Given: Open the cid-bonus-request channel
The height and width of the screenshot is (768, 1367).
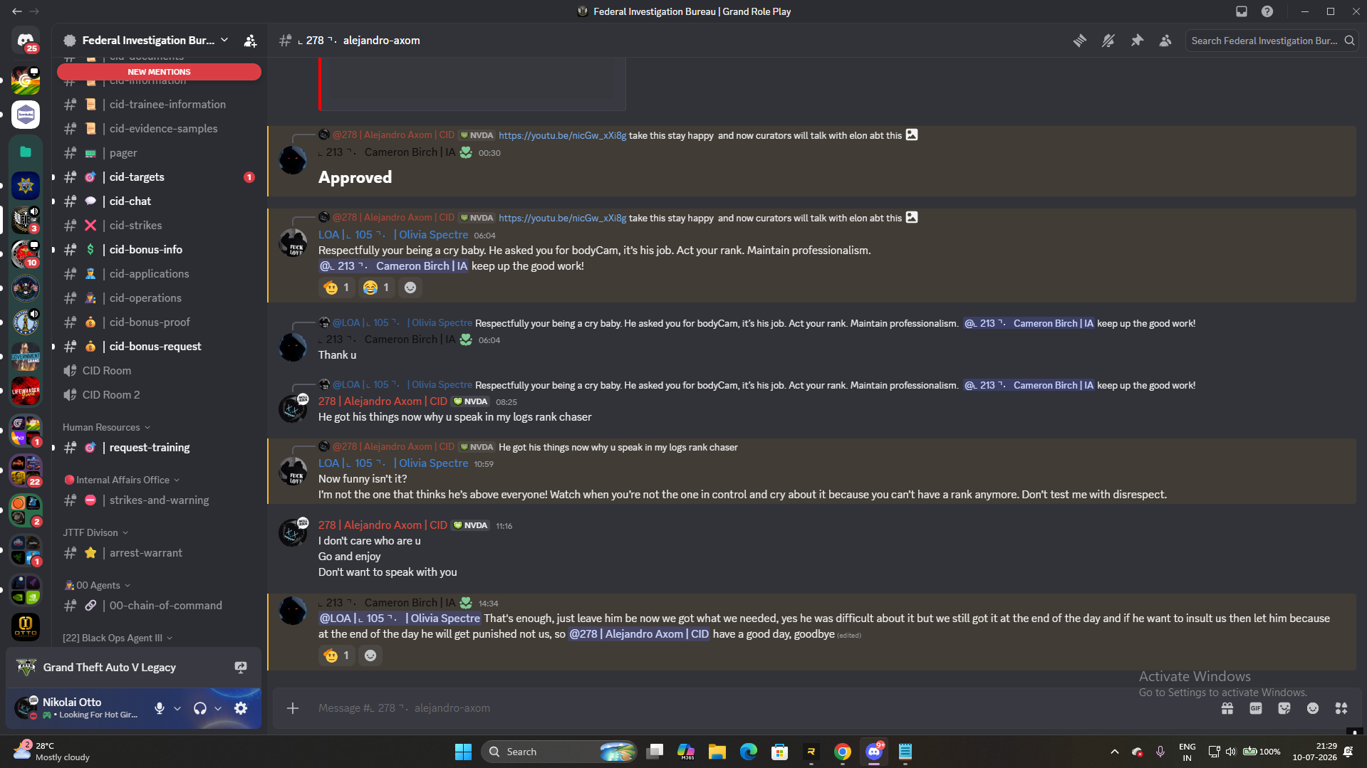Looking at the screenshot, I should pos(159,347).
